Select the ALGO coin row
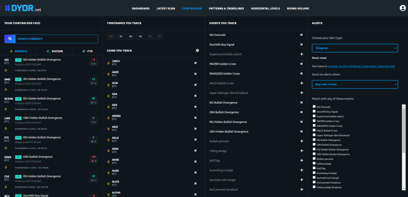408x197 pixels. (x=153, y=172)
